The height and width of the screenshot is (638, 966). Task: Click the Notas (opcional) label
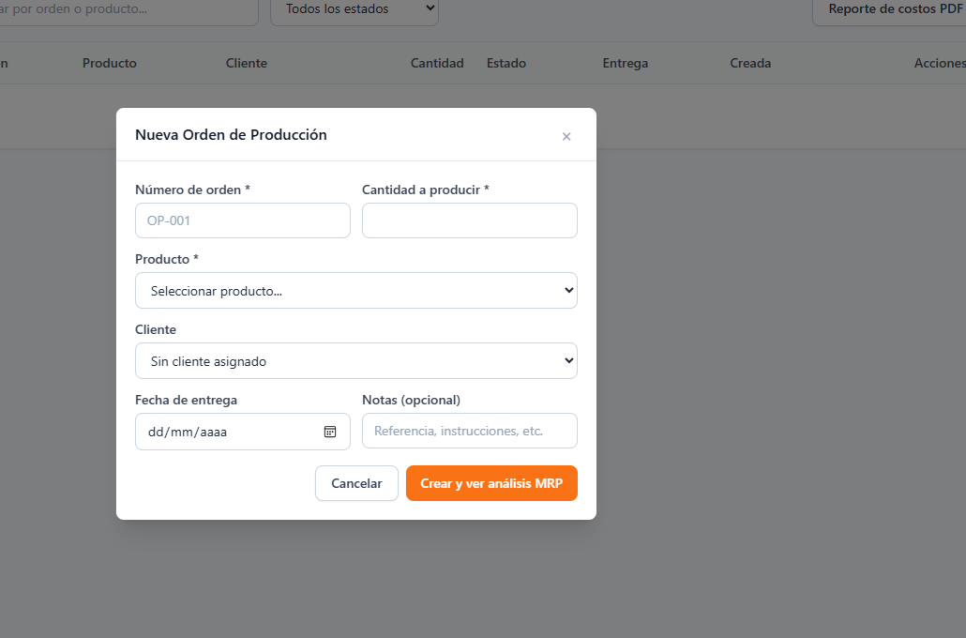click(412, 400)
